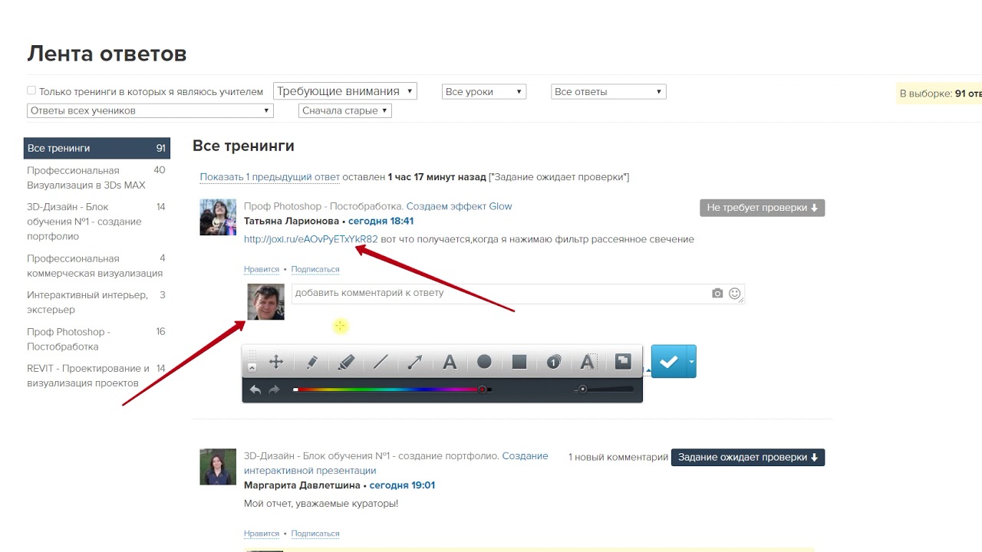Toggle 'Только тренинги в которых я являюсь учителем' checkbox

(x=31, y=90)
